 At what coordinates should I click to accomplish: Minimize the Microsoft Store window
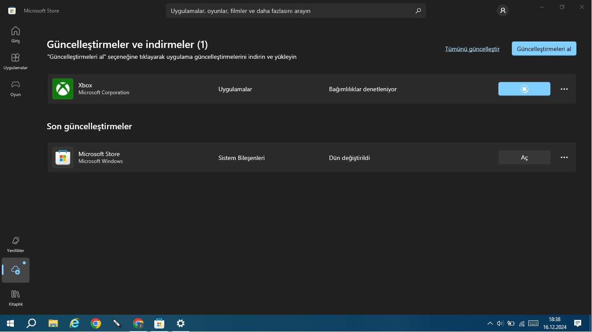coord(543,7)
